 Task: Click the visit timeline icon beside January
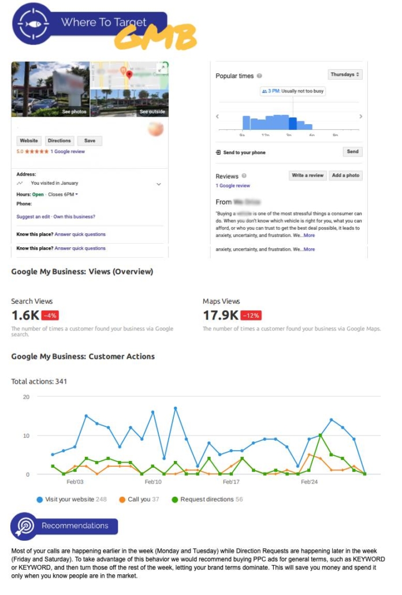coord(20,183)
